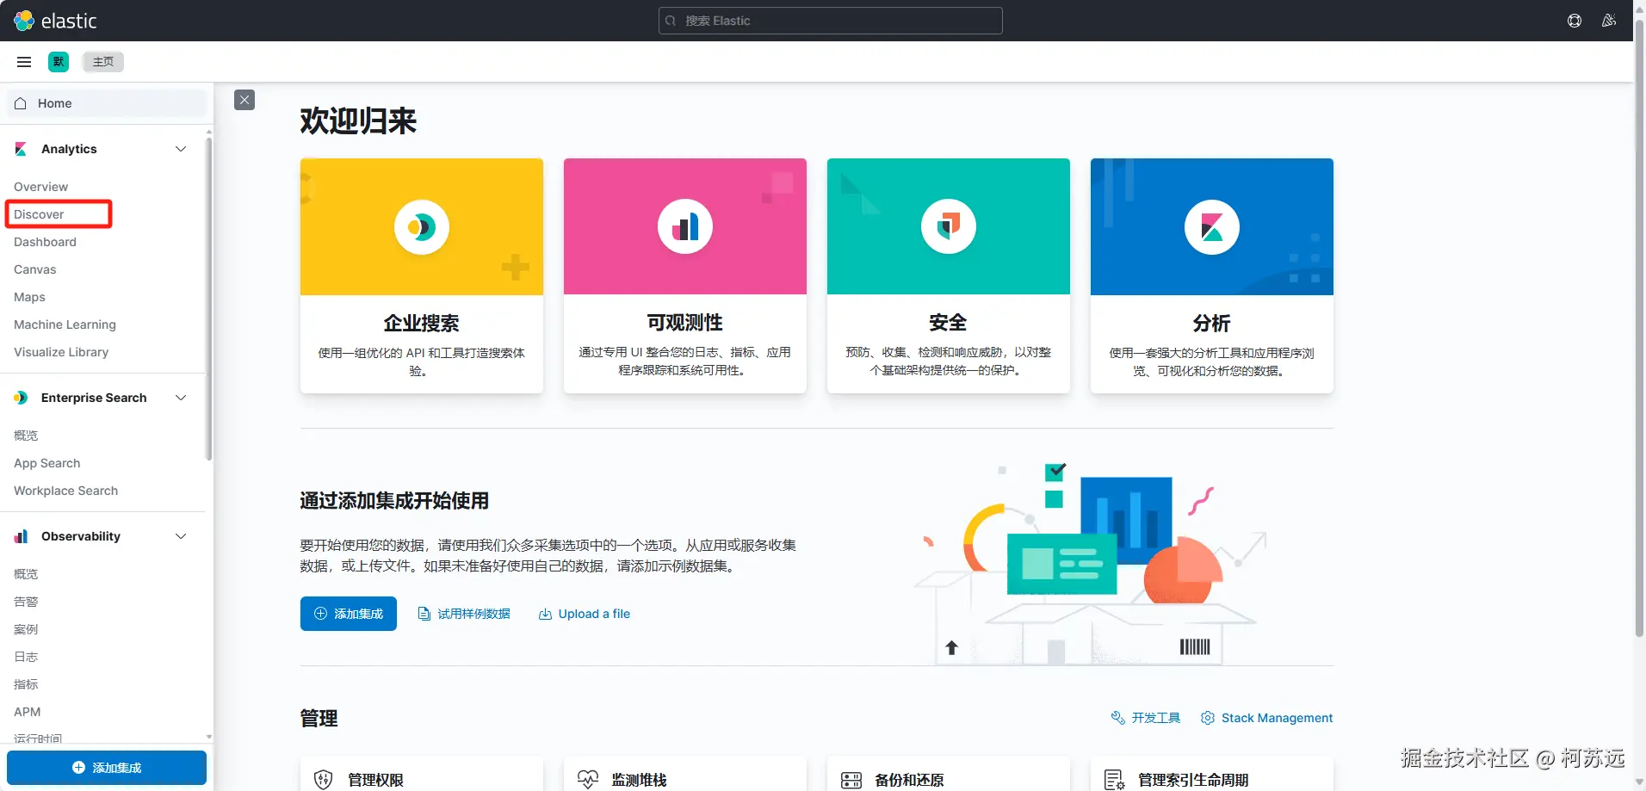
Task: Open App Search in the sidebar
Action: tap(46, 463)
